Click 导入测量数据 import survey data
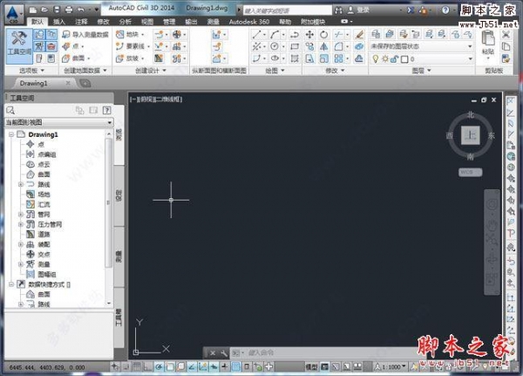Viewport: 523px width, 376px height. point(85,34)
